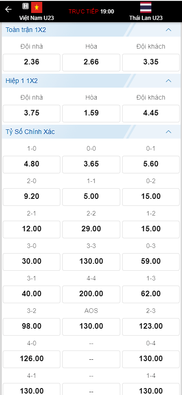Bet on 0-0 score at 3.65
This screenshot has height=395, width=182.
click(x=91, y=165)
